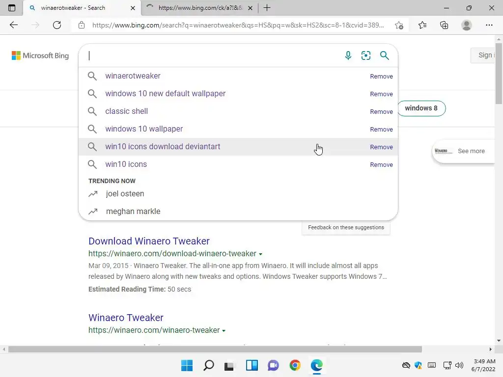The height and width of the screenshot is (377, 503).
Task: Switch to the bing.com/ck tab
Action: click(x=200, y=8)
